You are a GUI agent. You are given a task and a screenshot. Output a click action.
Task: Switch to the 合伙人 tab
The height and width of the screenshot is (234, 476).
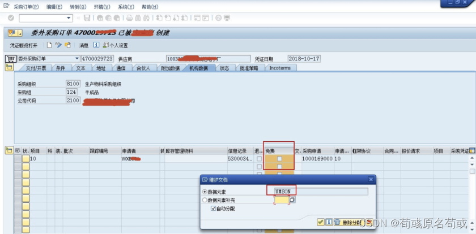point(143,68)
